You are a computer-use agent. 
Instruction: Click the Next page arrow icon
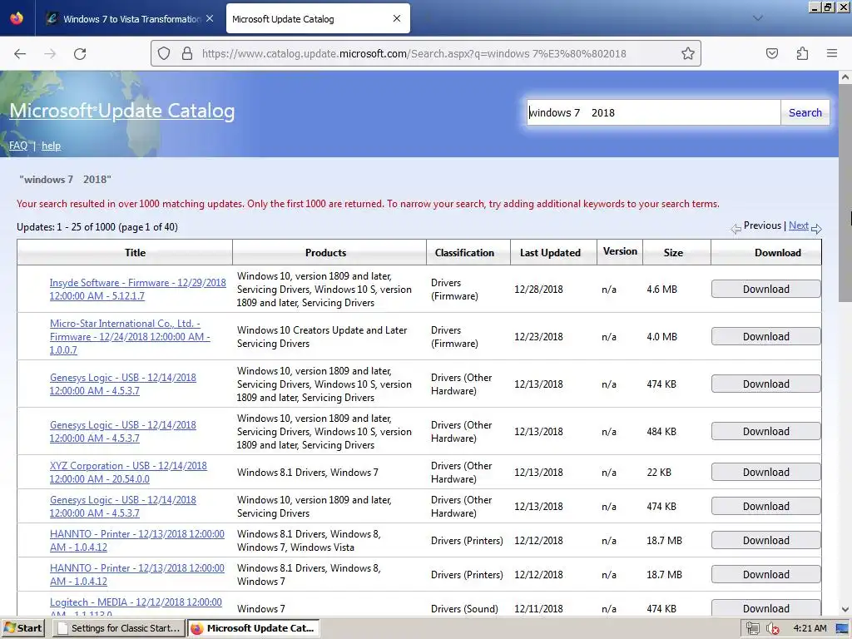coord(816,229)
